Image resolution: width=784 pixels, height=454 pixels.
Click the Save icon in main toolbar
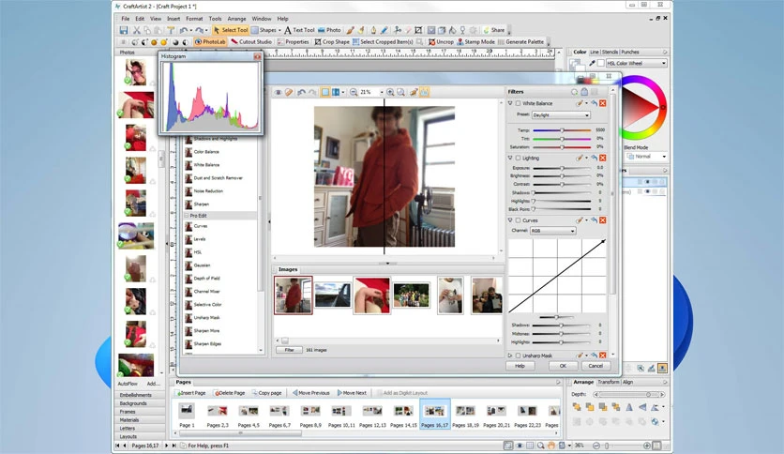click(x=124, y=30)
